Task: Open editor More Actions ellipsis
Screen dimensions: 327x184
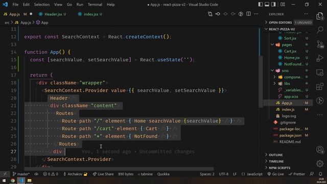Action: [x=256, y=14]
